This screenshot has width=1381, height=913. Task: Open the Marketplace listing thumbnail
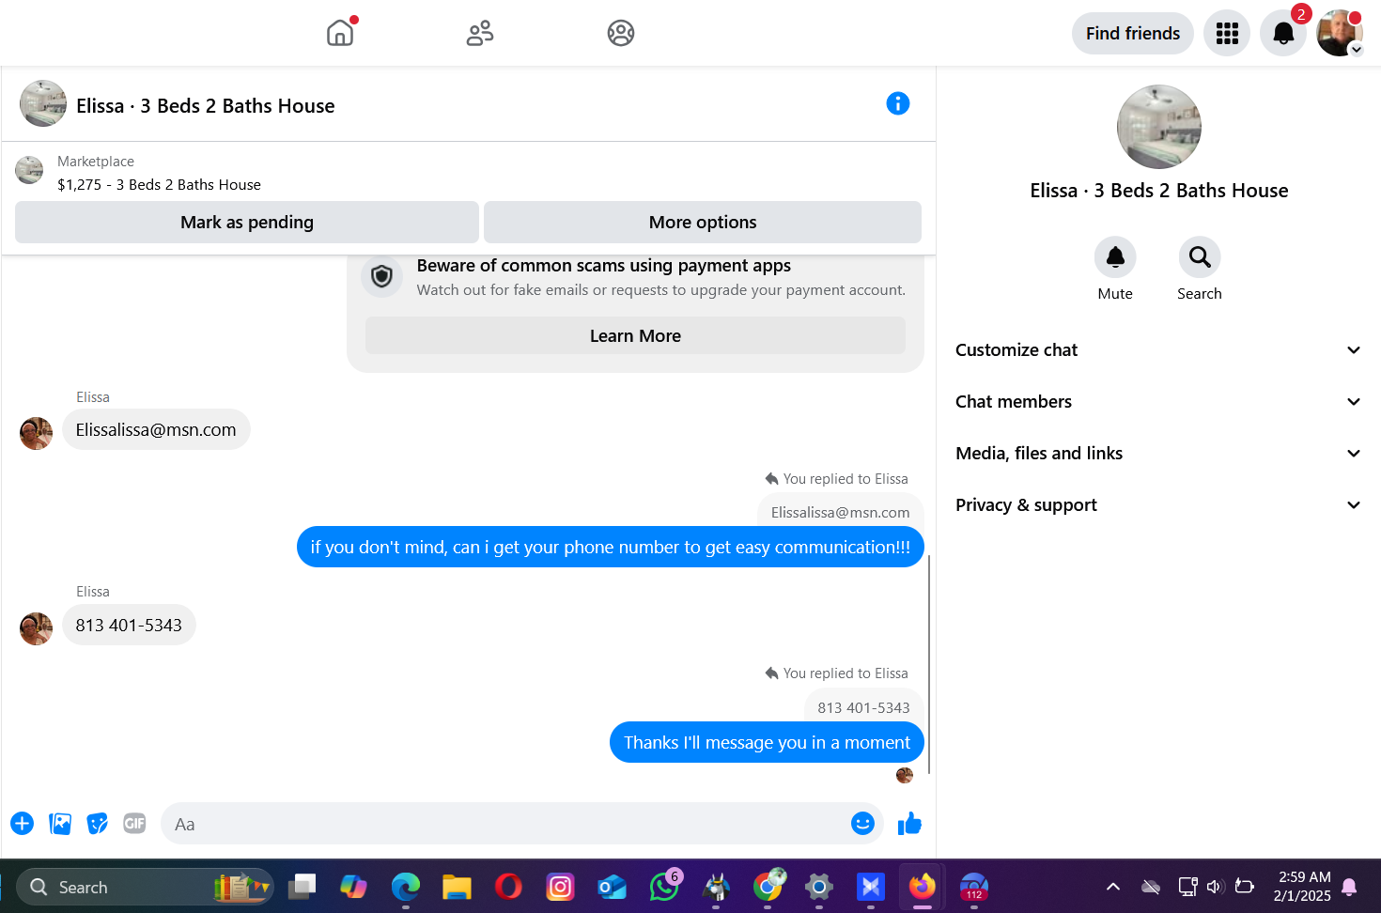(29, 171)
